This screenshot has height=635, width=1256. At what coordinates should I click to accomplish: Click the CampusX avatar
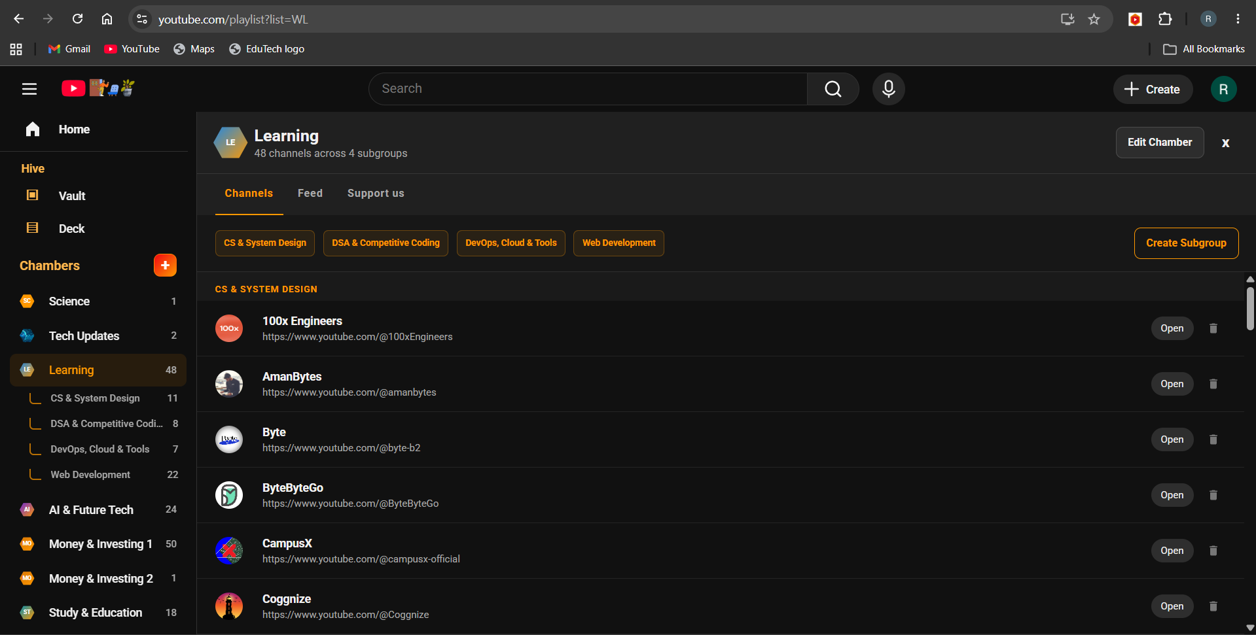pos(229,551)
